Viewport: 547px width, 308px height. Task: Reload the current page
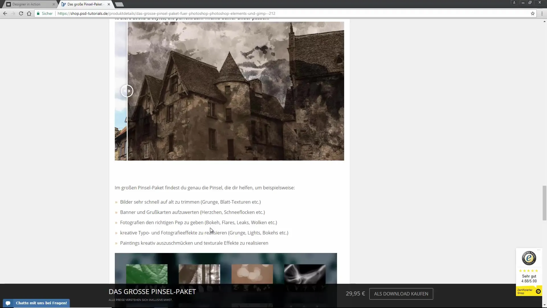[x=21, y=13]
